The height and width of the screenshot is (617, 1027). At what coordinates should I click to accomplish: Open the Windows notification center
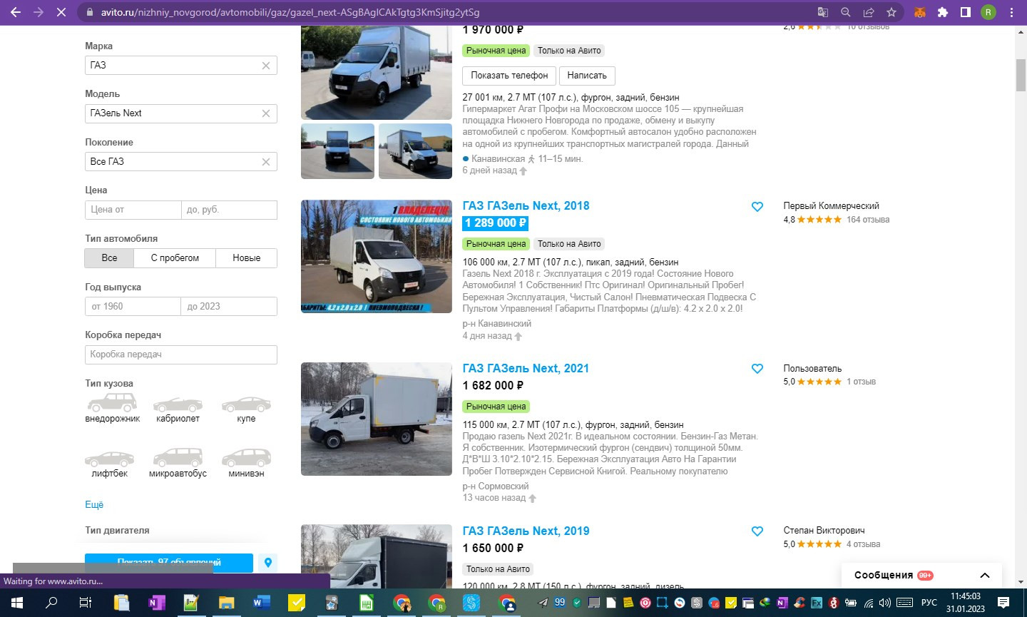(1003, 603)
